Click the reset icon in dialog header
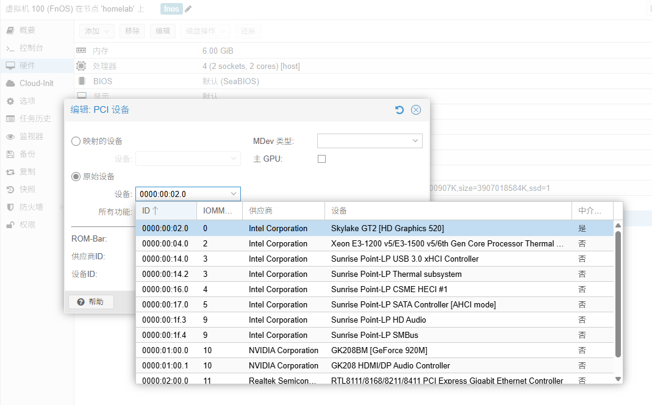The height and width of the screenshot is (405, 652). pos(399,110)
